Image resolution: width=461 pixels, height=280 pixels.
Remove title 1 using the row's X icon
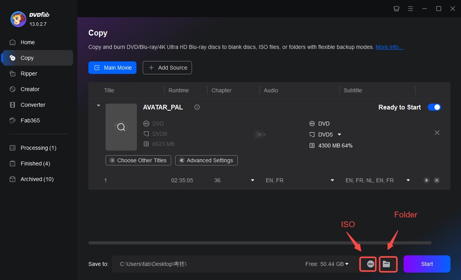click(437, 180)
